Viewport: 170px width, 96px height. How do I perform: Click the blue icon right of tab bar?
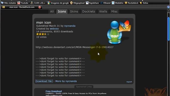click(168, 7)
